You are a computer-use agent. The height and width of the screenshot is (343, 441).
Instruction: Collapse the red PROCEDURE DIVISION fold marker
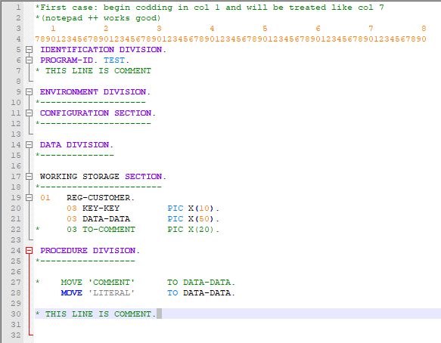coord(29,251)
